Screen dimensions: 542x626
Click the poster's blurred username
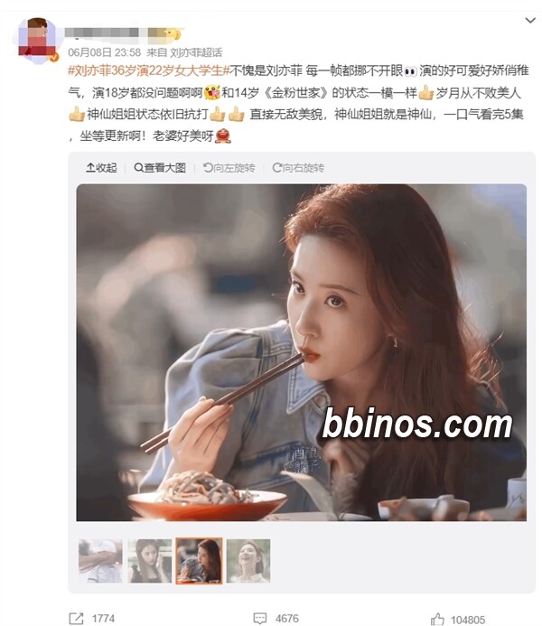tap(102, 33)
